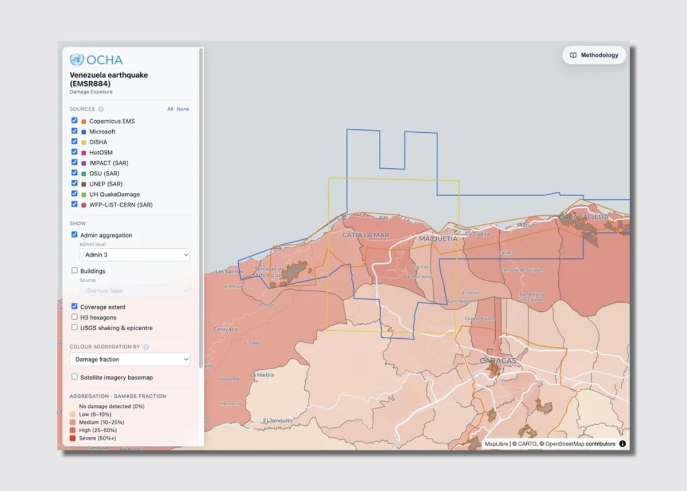Viewport: 687px width, 491px height.
Task: Open the Overture base source dropdown
Action: [135, 291]
